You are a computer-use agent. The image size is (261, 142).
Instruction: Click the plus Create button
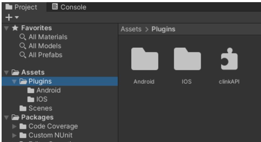[9, 17]
